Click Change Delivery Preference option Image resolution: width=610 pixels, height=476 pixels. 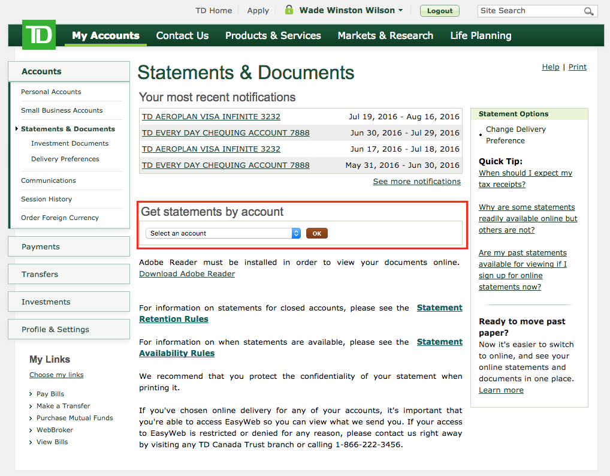coord(515,135)
